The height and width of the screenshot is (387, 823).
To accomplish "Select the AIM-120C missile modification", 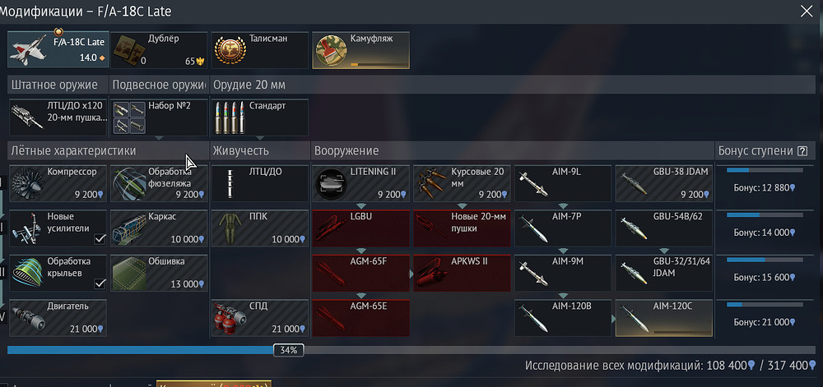I will [x=664, y=318].
